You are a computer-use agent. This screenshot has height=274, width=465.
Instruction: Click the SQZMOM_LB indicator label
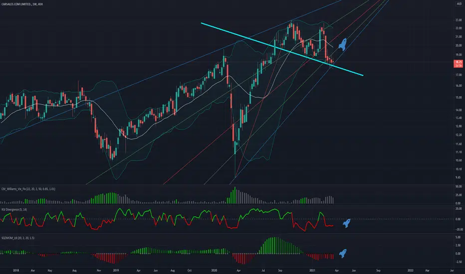pyautogui.click(x=18, y=238)
